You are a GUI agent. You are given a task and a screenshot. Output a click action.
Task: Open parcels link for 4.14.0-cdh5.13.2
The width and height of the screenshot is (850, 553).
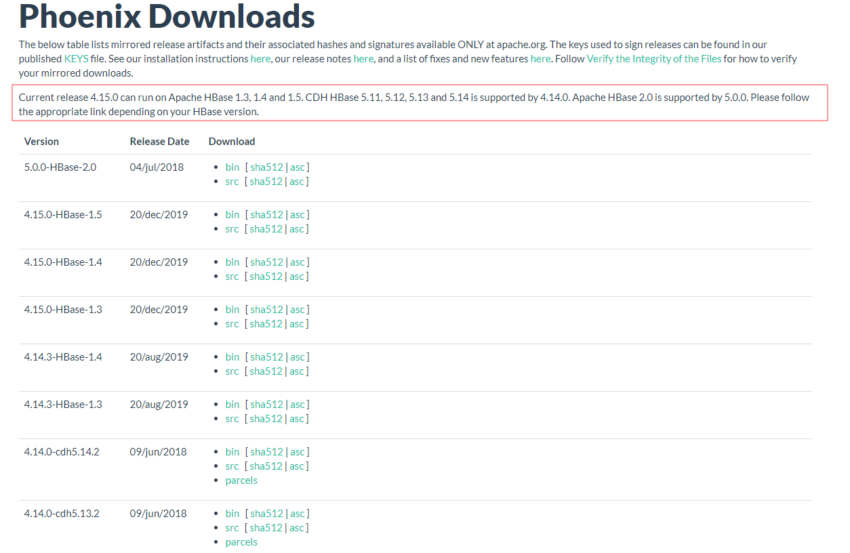point(241,542)
